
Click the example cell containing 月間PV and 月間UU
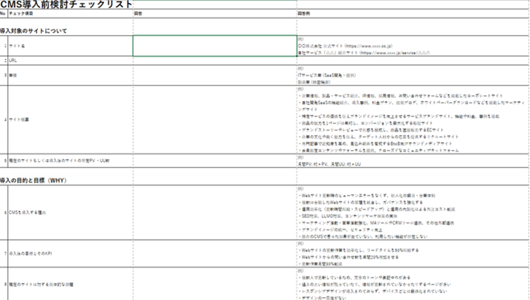pos(411,161)
